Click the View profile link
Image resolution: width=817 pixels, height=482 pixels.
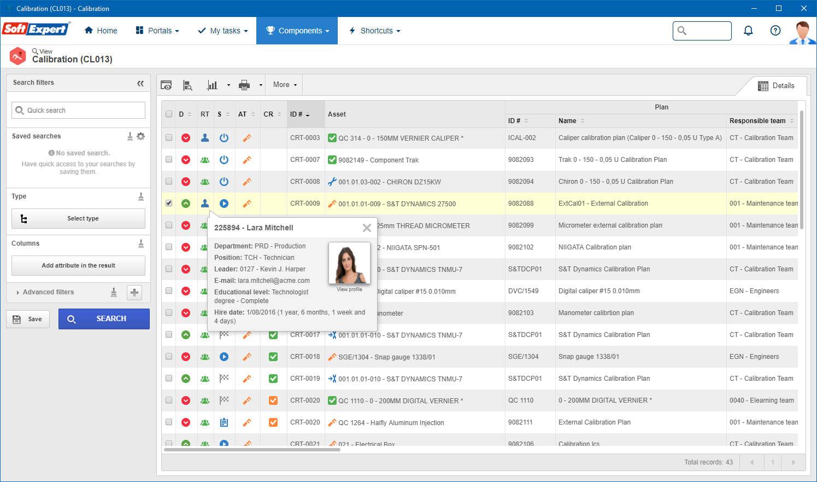pyautogui.click(x=349, y=289)
